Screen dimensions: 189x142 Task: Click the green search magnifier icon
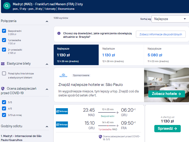tap(7, 6)
